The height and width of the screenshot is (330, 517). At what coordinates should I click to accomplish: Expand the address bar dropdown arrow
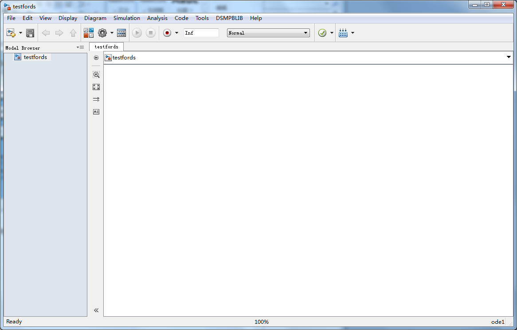click(x=509, y=57)
